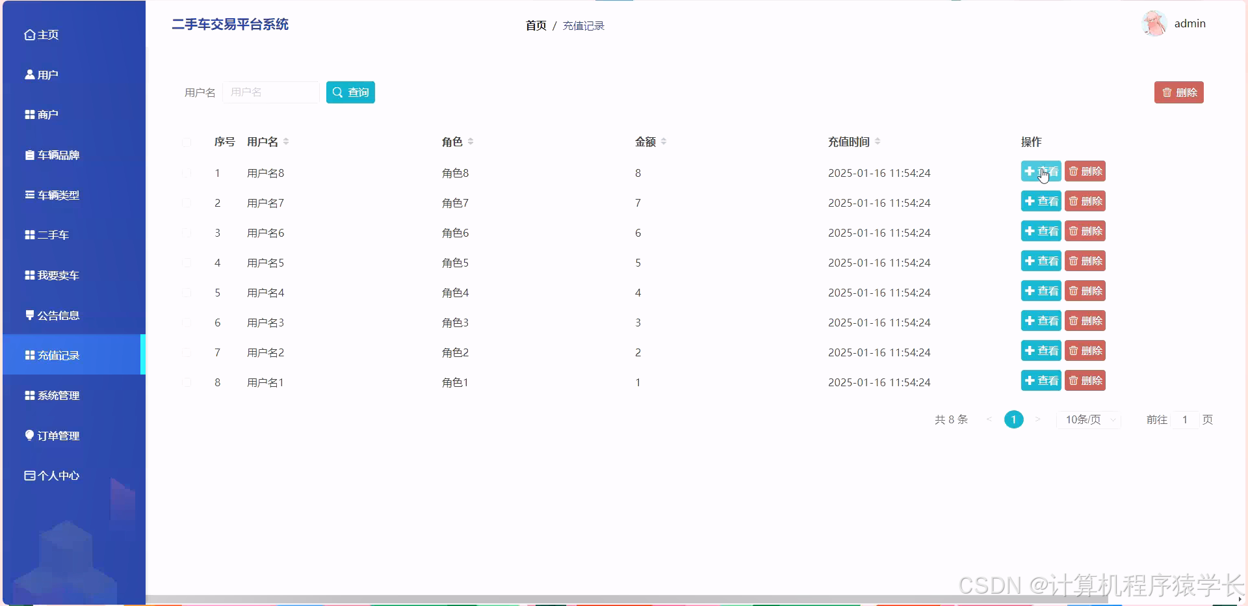Open 个人中心 personal center icon

point(29,475)
